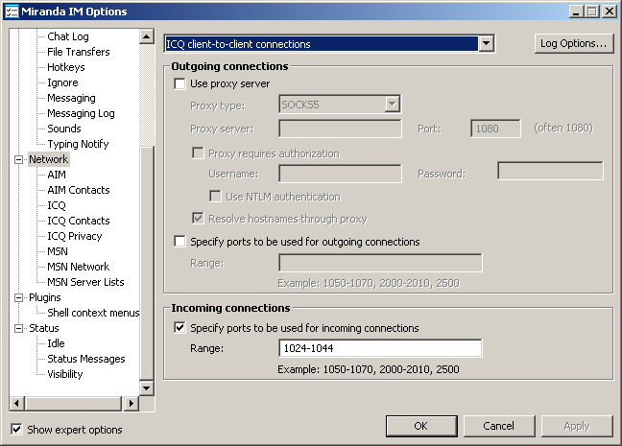Open the ICQ options page
Viewport: 622px width, 446px height.
pos(57,205)
